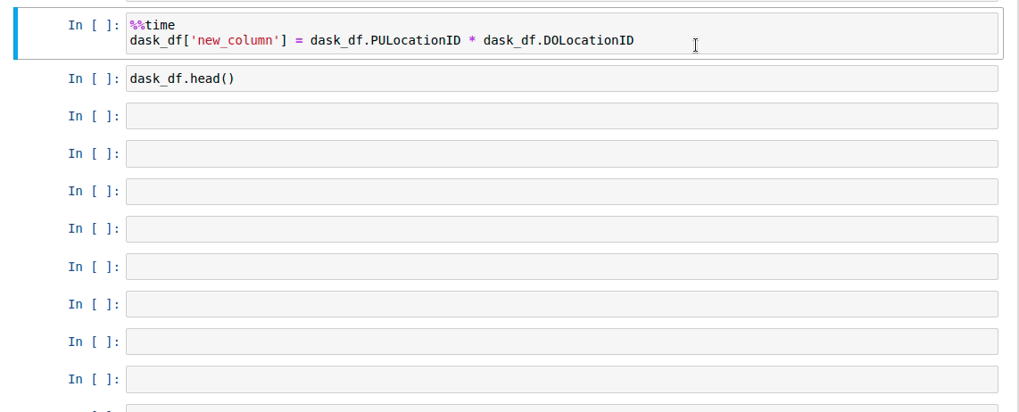Focus fourth empty cell below dask_df.head()
The image size is (1019, 412).
coord(561,229)
